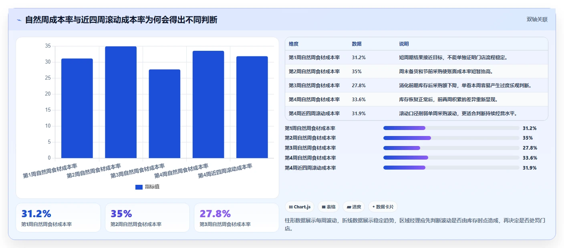Click the 33.6% progress bar for 第4周自然周
Image resolution: width=564 pixels, height=248 pixels.
(451, 158)
